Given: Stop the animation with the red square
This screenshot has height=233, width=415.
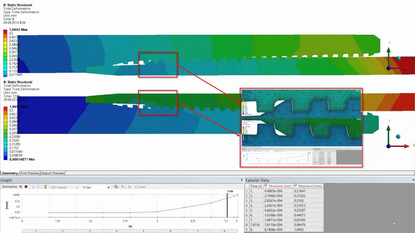Looking at the screenshot, I should tap(26, 187).
